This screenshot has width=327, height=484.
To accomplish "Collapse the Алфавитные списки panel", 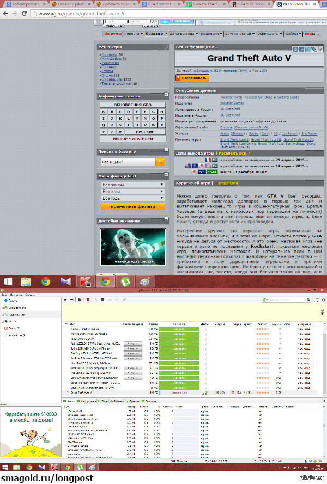I will (166, 94).
